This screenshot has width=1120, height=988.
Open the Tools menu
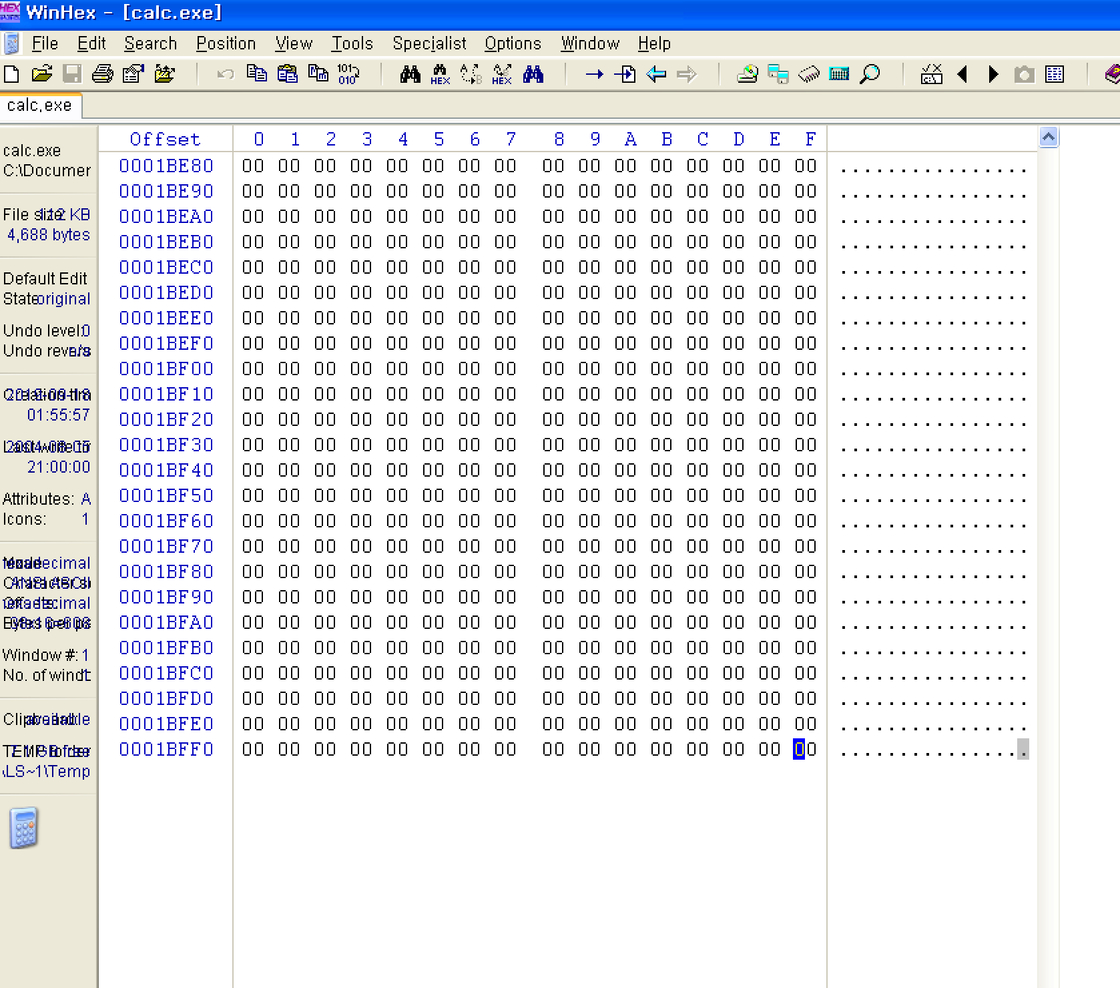click(352, 43)
